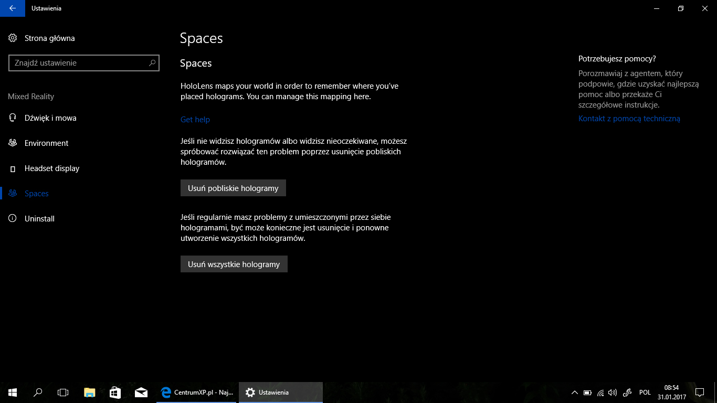Switch to the CentrumXP.pl Edge window
Image resolution: width=717 pixels, height=403 pixels.
coord(197,393)
